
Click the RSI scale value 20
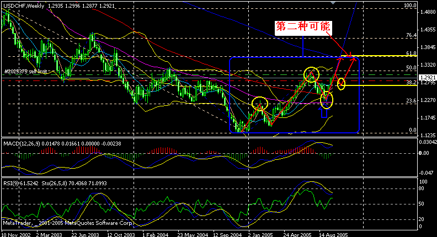click(x=422, y=219)
